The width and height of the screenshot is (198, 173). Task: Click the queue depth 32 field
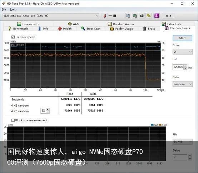[x=43, y=111]
